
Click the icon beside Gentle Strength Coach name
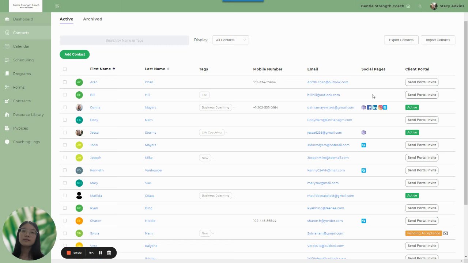click(408, 6)
